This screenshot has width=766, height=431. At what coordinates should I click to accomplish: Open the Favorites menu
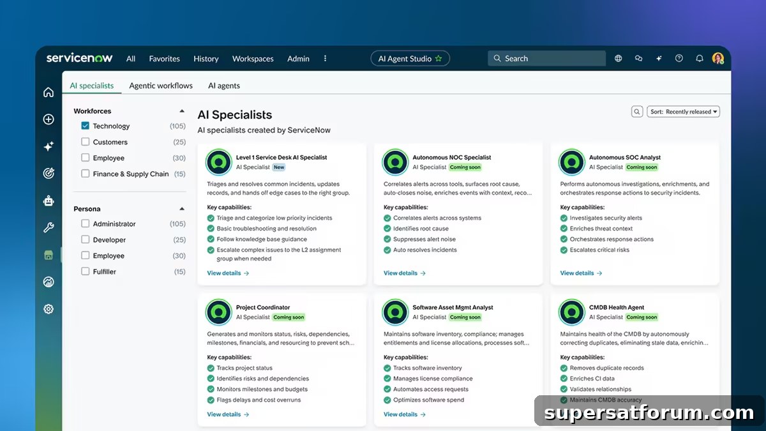165,59
